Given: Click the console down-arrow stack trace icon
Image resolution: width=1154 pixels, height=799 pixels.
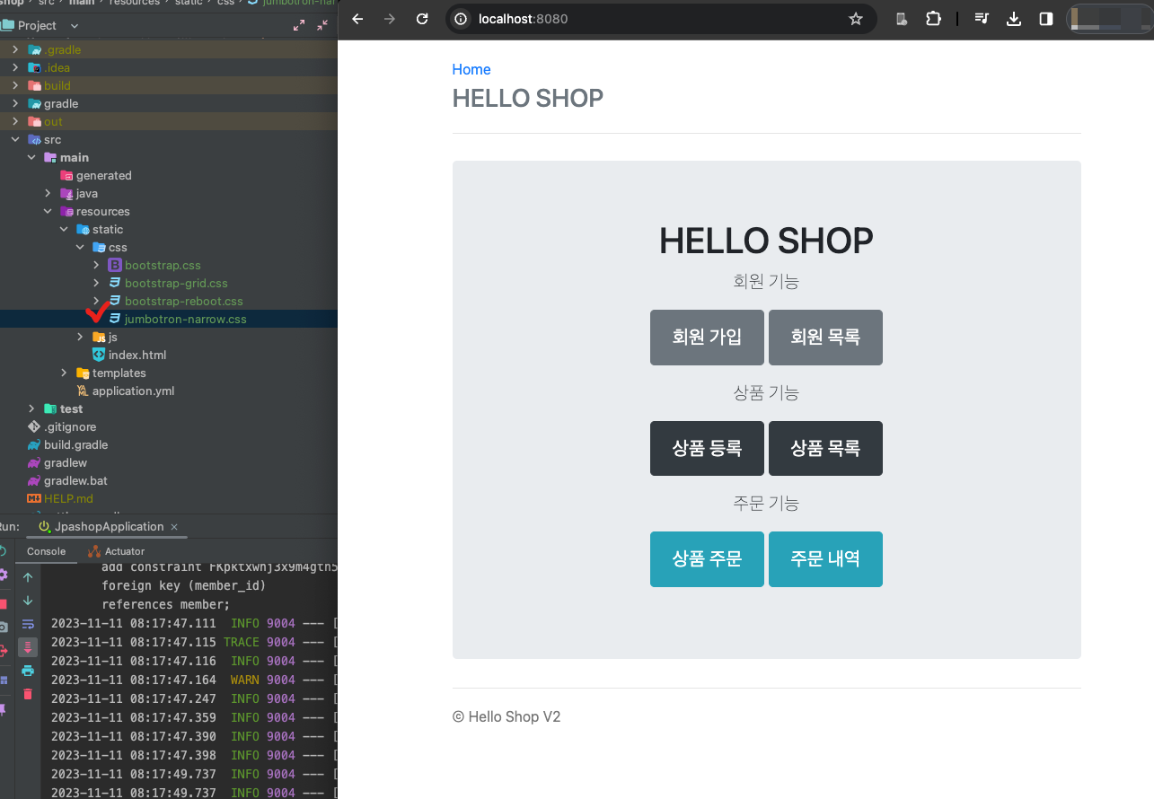Looking at the screenshot, I should tap(28, 601).
